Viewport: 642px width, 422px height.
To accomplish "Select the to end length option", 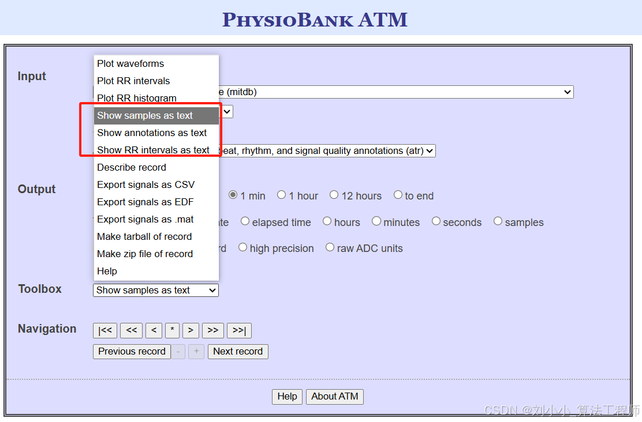I will tap(398, 195).
